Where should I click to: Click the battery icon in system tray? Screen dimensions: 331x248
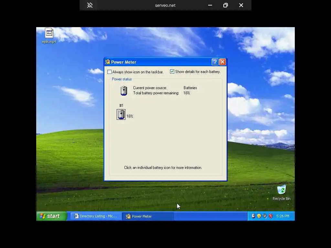pyautogui.click(x=253, y=216)
